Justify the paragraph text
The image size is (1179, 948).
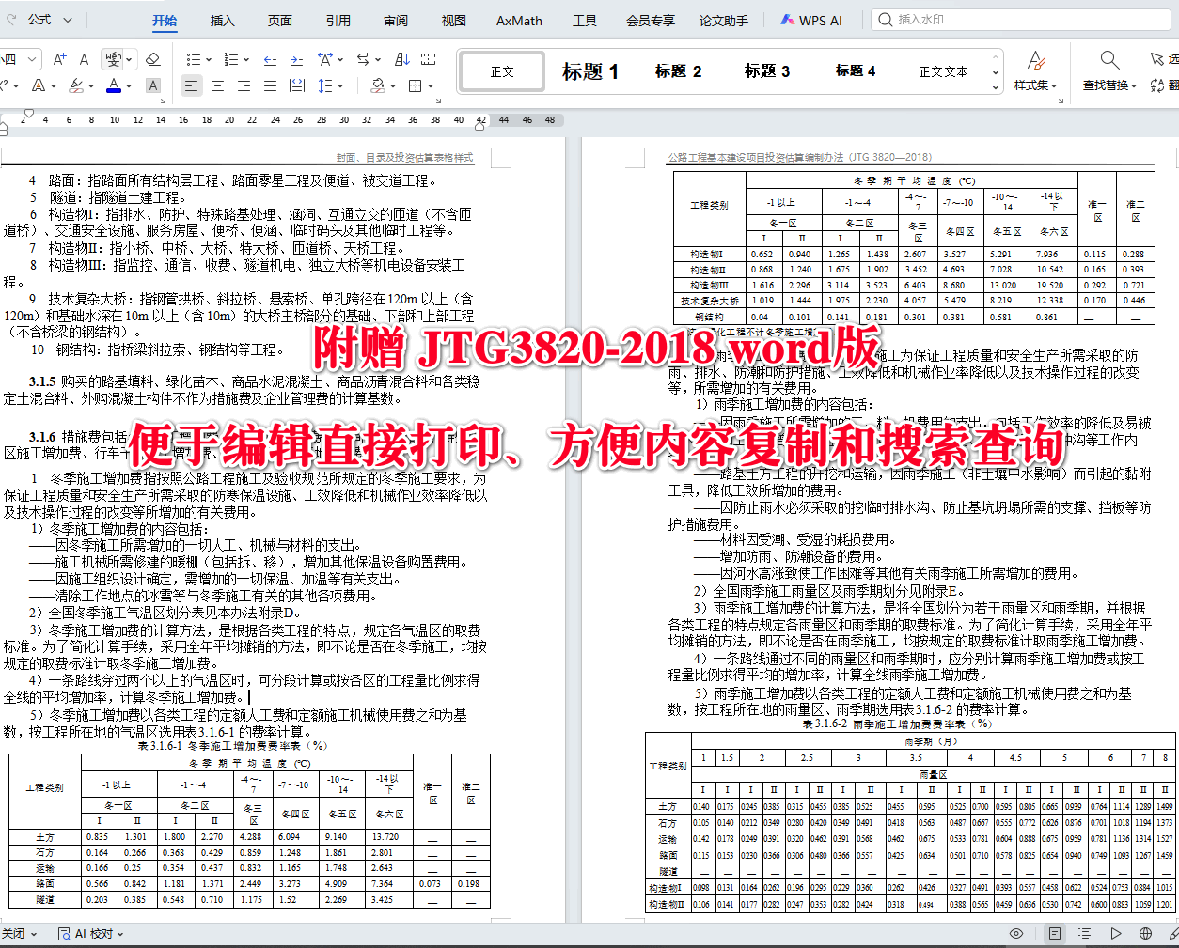click(x=270, y=85)
